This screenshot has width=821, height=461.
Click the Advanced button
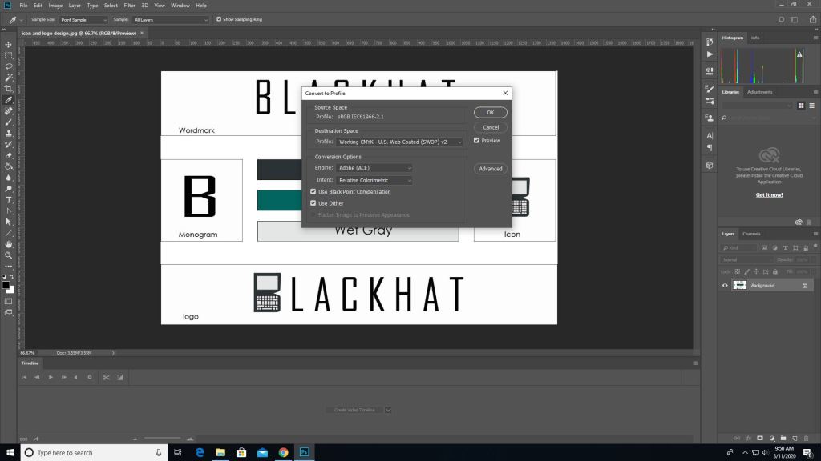pyautogui.click(x=491, y=169)
